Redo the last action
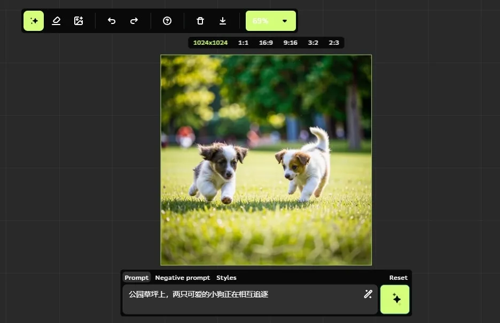This screenshot has height=323, width=500. click(x=134, y=21)
